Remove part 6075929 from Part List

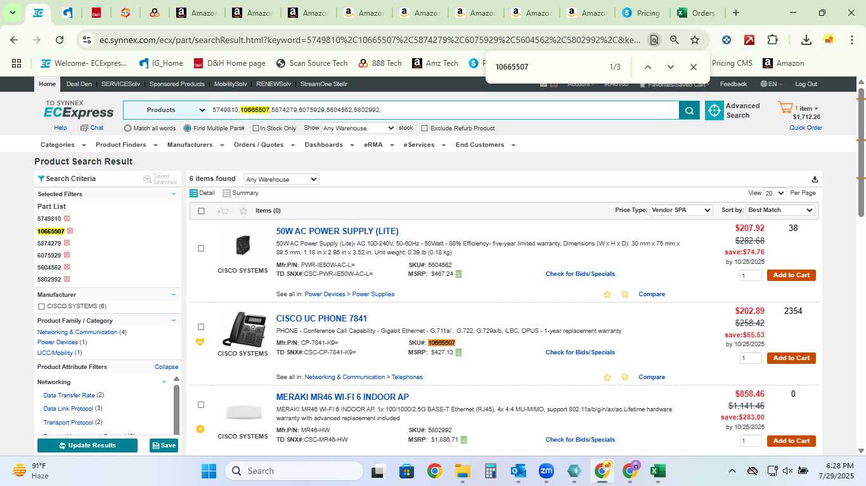pyautogui.click(x=67, y=255)
